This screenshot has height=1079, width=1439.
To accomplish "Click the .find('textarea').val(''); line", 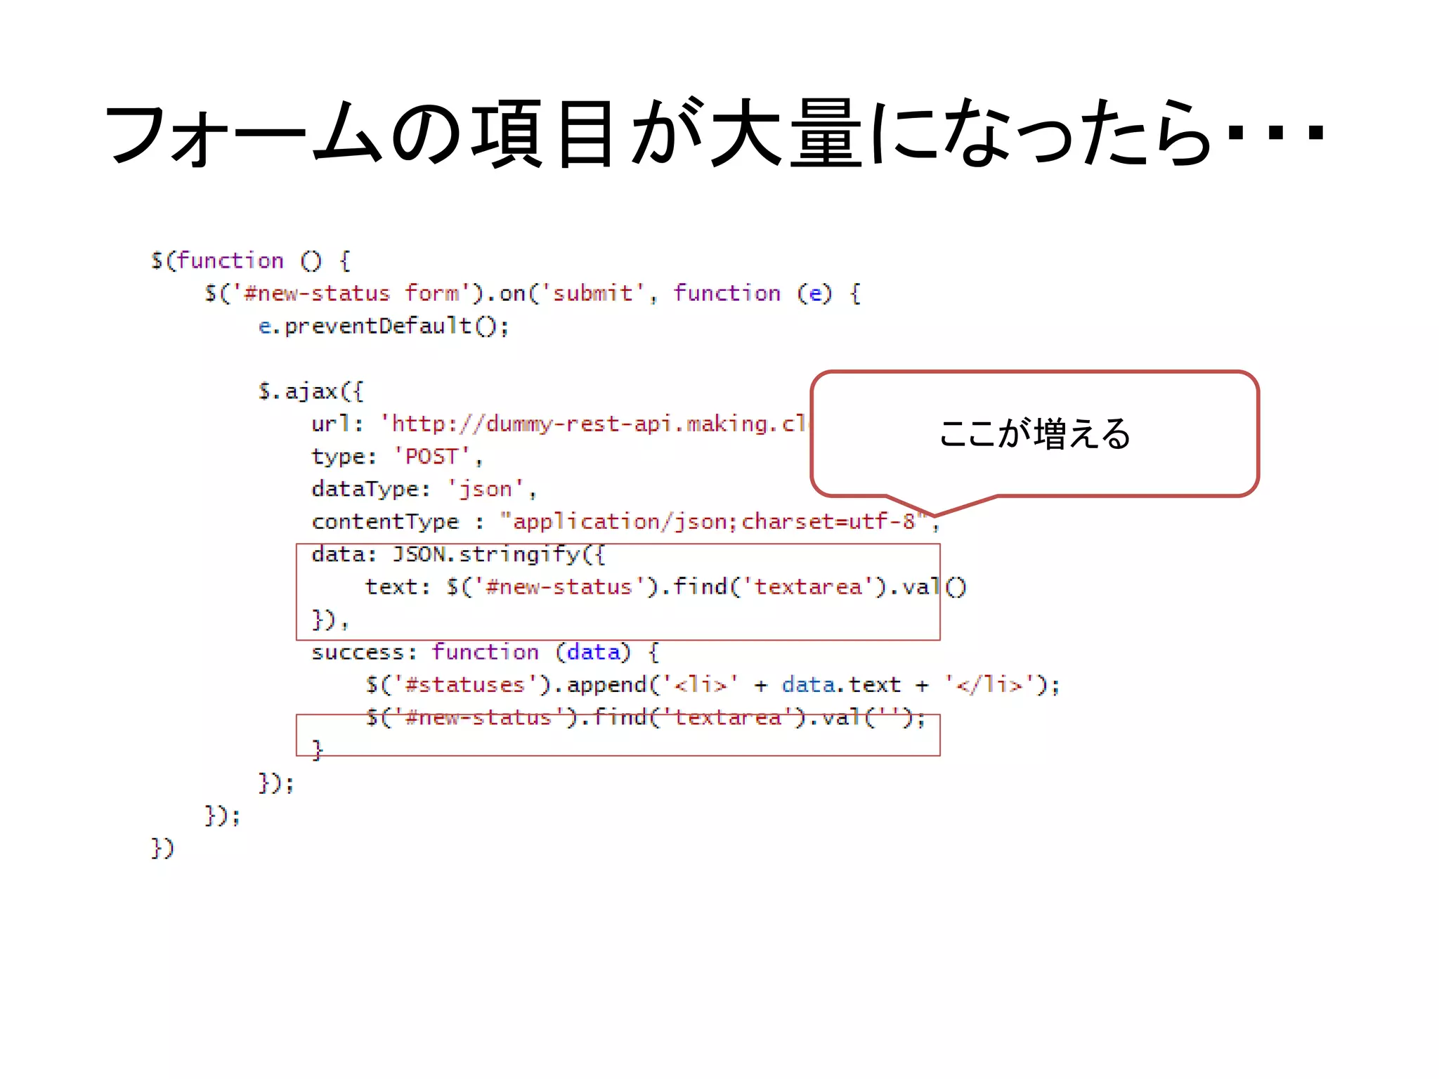I will 646,717.
